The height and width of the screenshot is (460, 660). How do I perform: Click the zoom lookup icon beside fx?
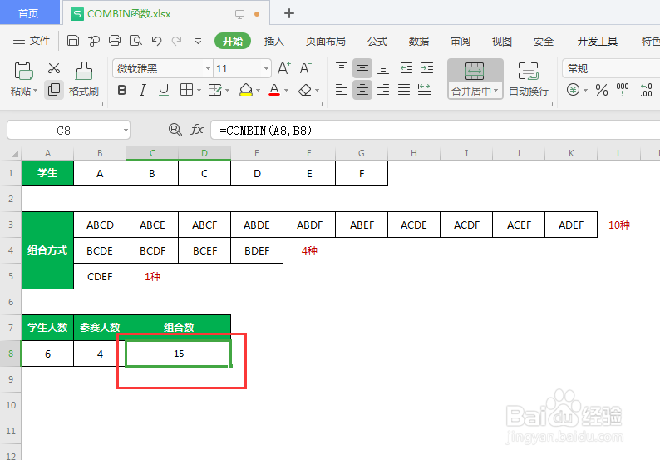175,130
